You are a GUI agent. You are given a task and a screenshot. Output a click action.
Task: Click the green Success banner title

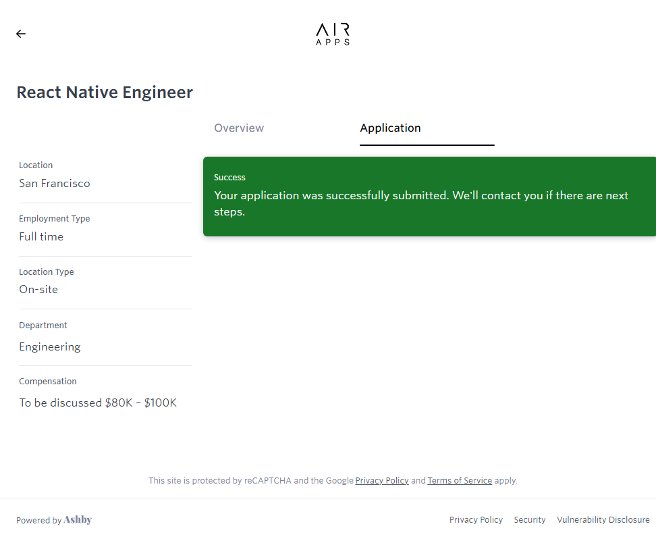(x=229, y=178)
